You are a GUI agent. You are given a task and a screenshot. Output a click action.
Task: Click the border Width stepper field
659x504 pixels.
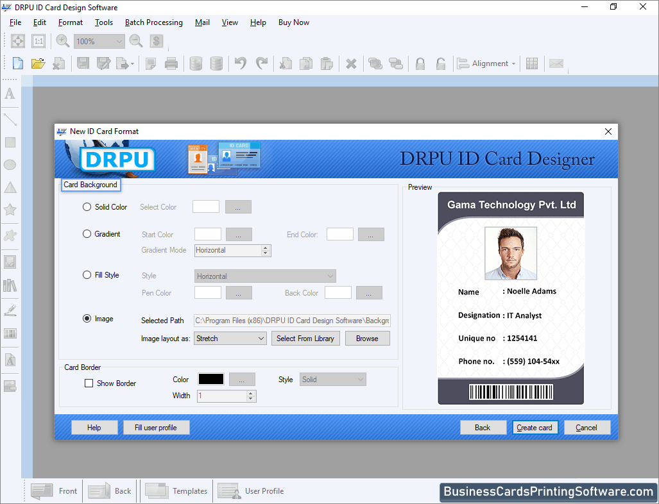pos(221,396)
